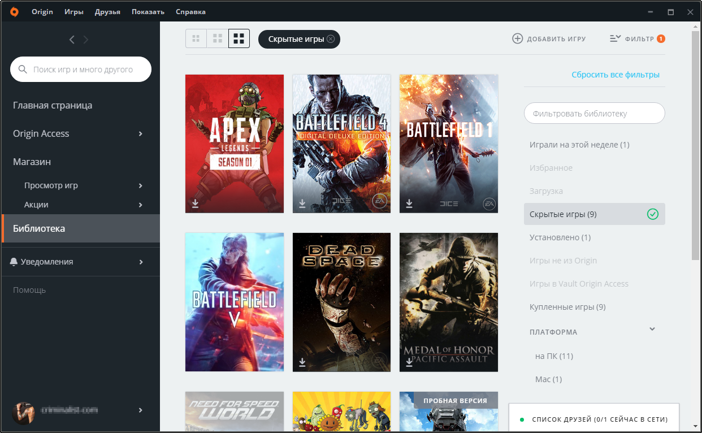Toggle Играли на этой неделе filter
702x433 pixels.
coord(579,145)
